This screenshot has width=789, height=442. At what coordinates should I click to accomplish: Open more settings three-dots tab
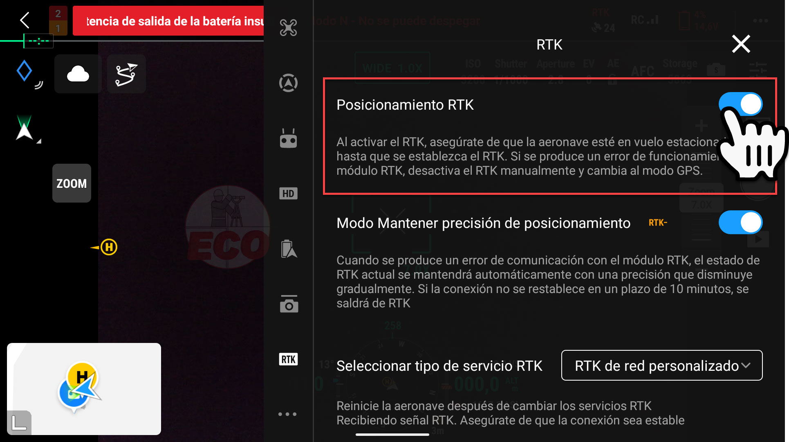coord(287,414)
